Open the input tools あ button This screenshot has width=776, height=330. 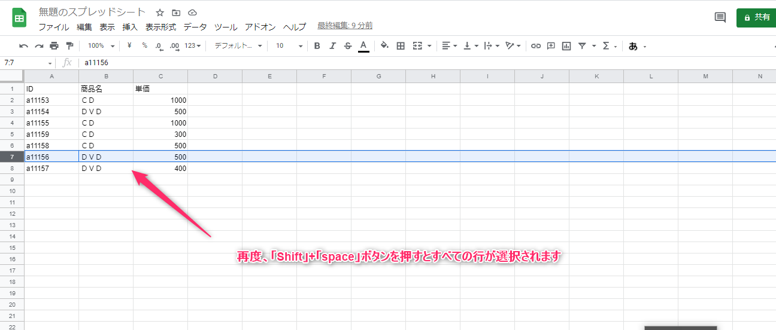[x=637, y=46]
